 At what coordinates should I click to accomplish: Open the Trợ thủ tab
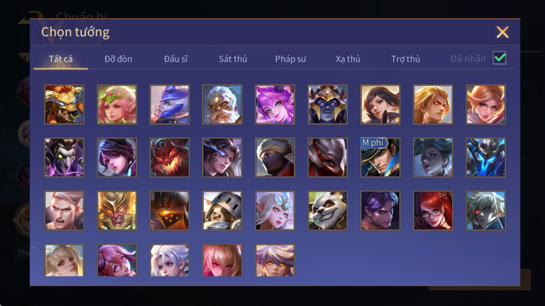click(405, 59)
